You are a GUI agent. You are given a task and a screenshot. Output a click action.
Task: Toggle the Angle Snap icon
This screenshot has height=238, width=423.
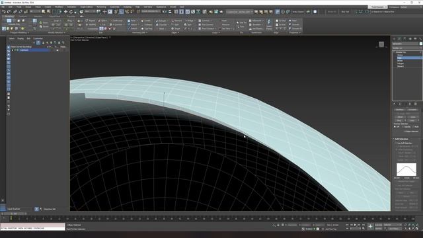pos(122,12)
